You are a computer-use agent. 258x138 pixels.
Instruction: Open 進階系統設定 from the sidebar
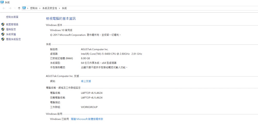click(x=13, y=39)
